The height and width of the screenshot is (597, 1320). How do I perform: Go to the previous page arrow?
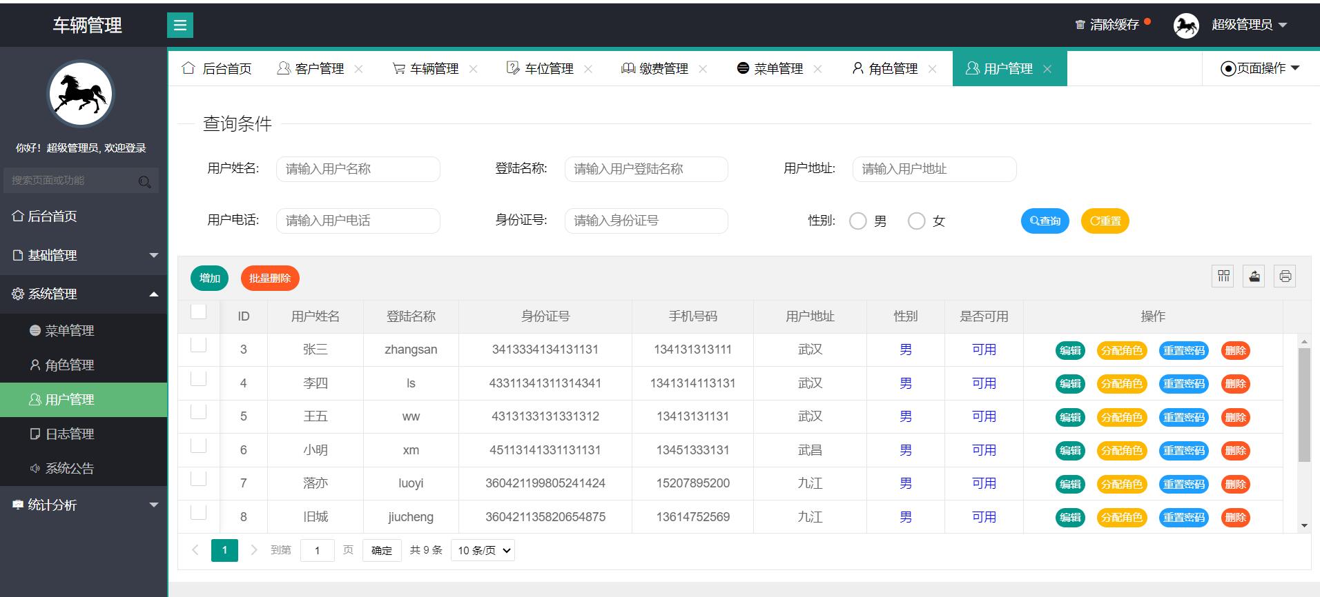point(195,549)
